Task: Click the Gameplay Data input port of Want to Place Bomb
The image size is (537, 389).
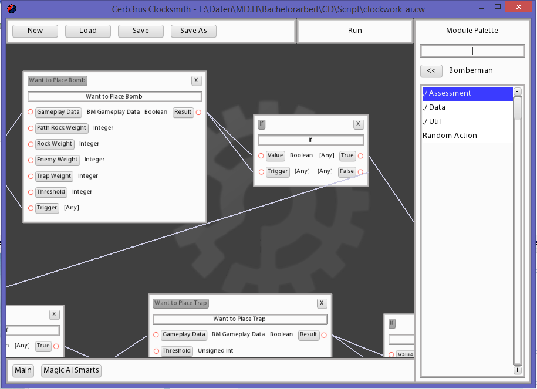Action: tap(31, 112)
